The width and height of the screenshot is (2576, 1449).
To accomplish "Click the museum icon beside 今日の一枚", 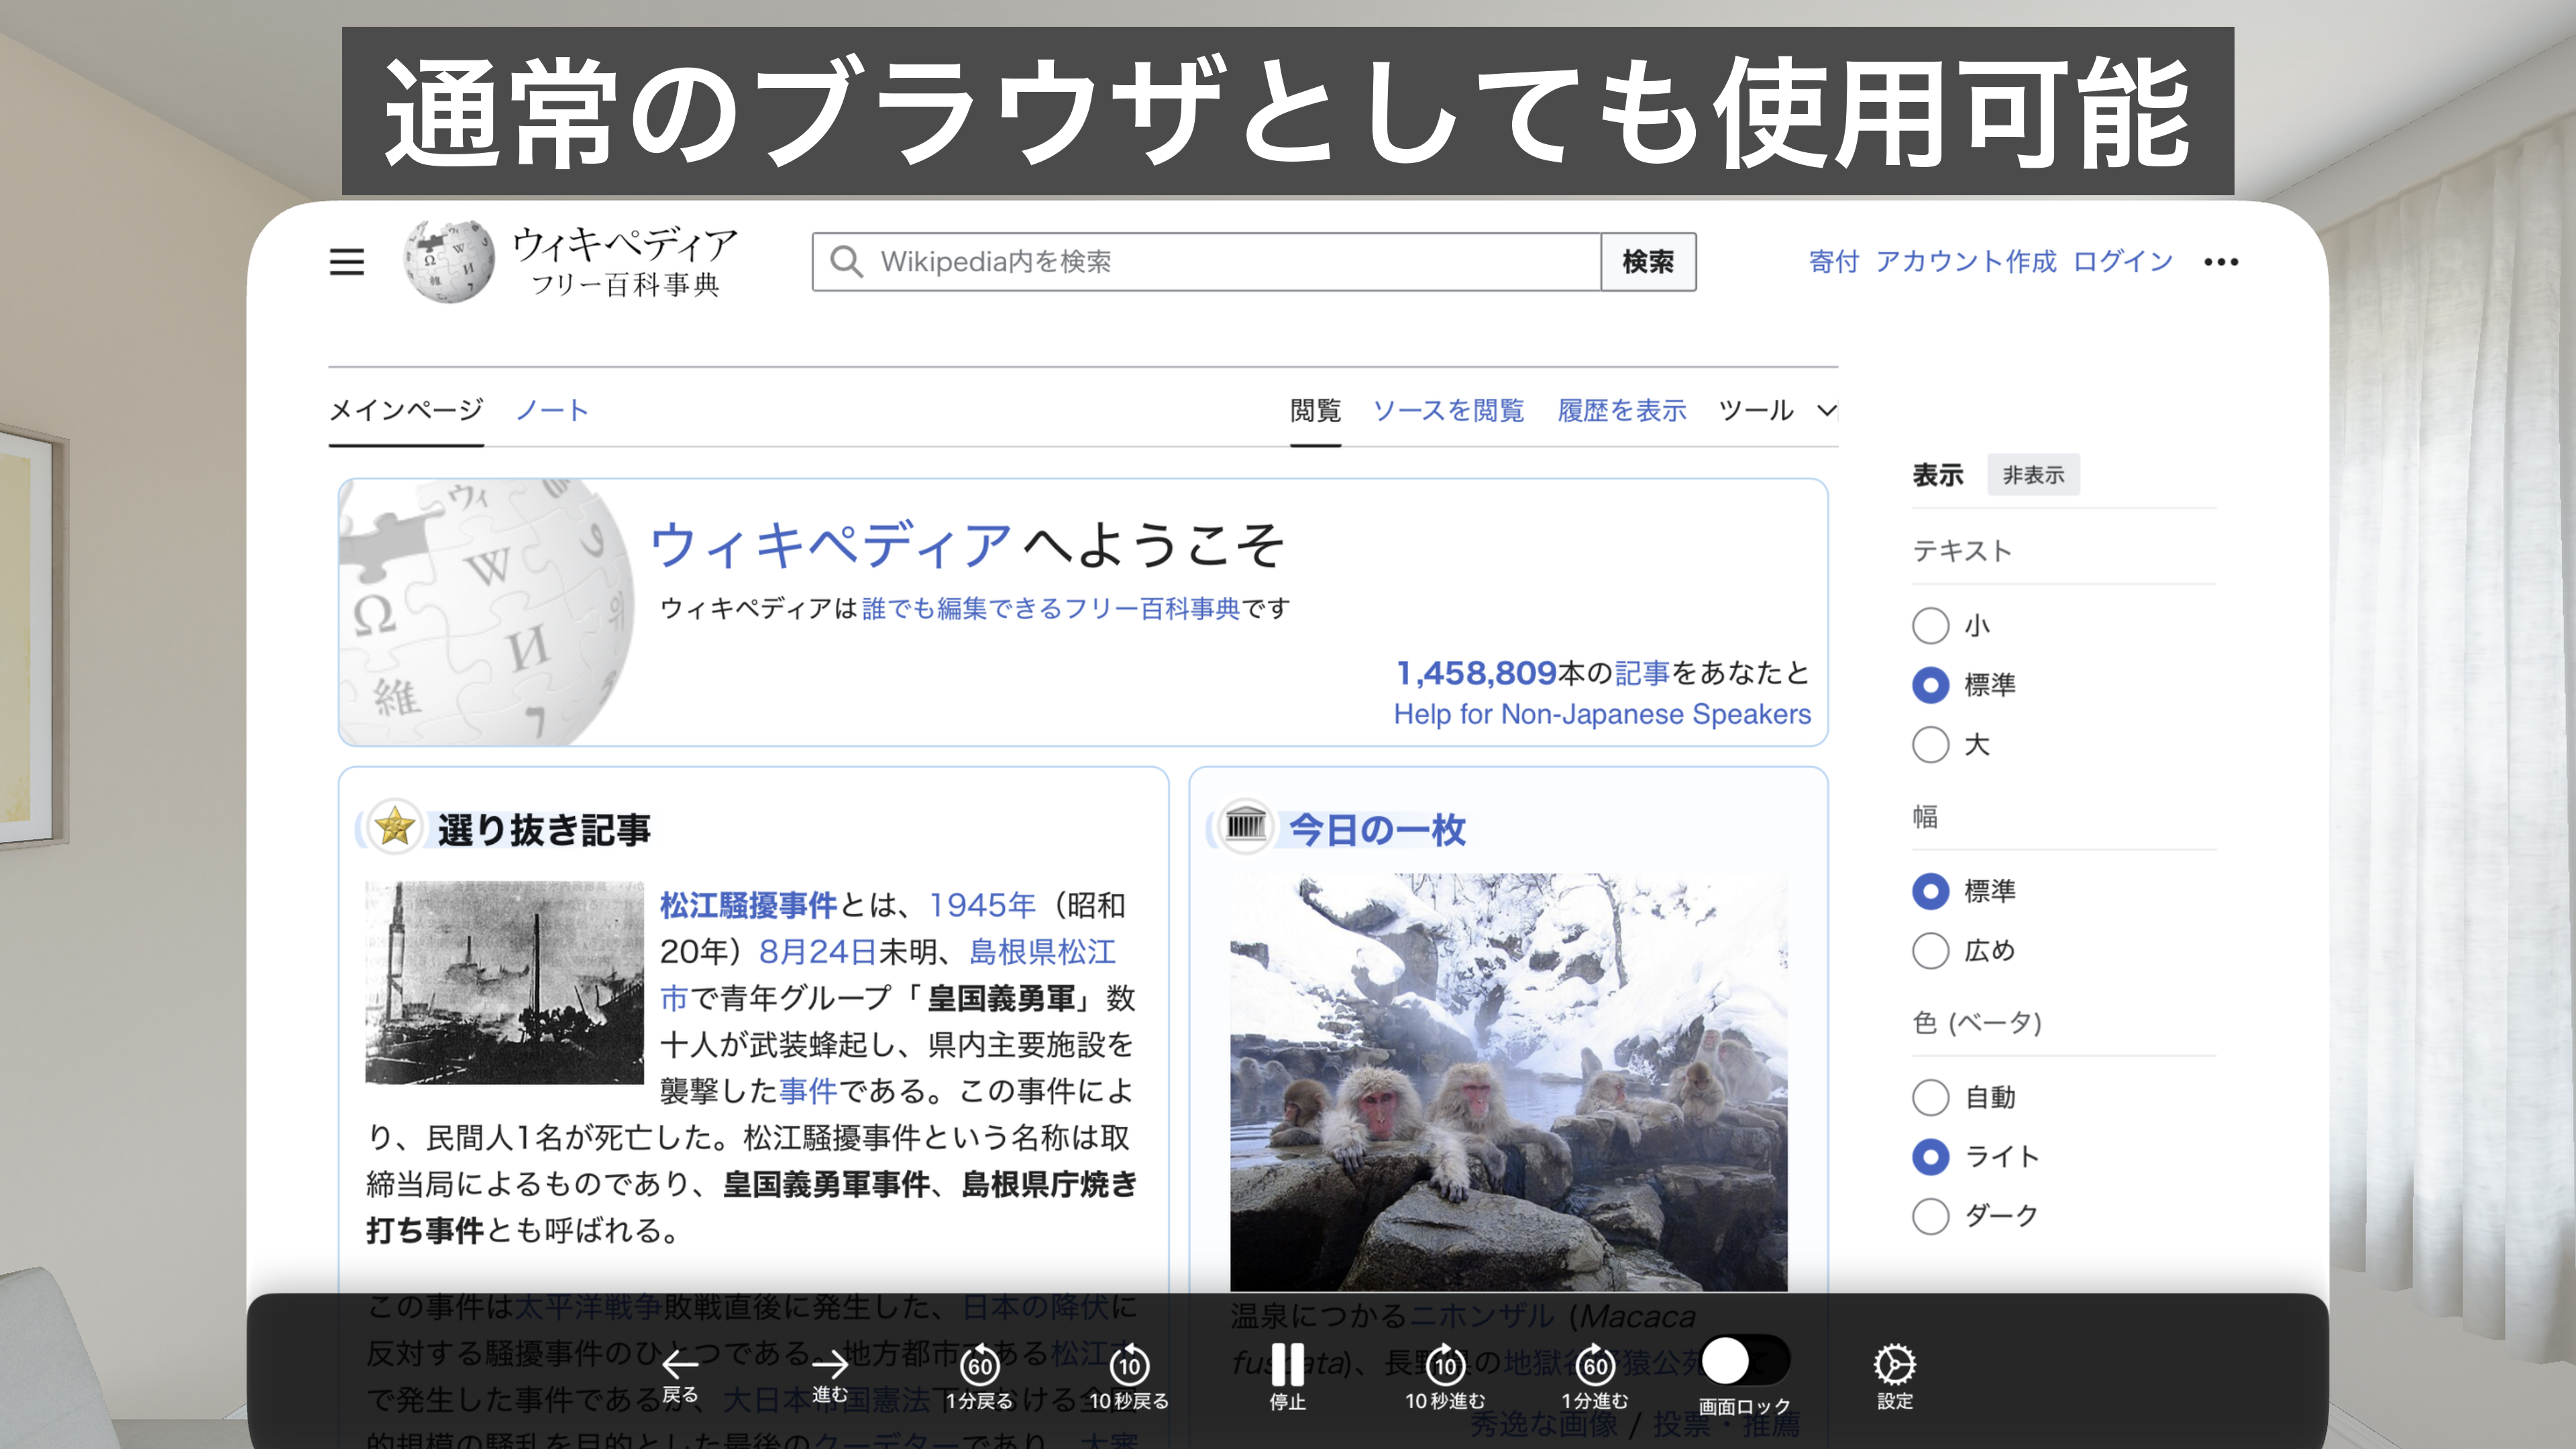I will [1246, 826].
